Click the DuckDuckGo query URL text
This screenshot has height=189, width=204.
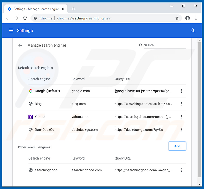pos(139,130)
